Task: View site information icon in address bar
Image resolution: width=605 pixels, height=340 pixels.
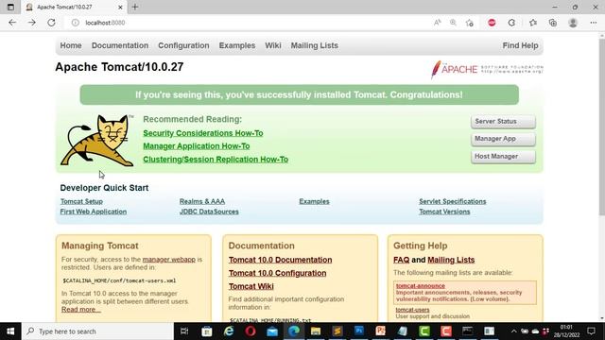Action: click(x=76, y=23)
